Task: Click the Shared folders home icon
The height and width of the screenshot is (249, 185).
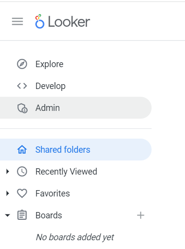Action: pyautogui.click(x=22, y=149)
